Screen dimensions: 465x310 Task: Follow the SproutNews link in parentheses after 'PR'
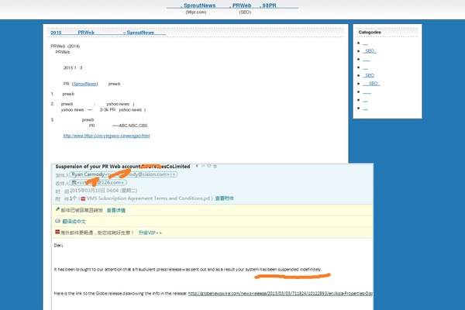tap(84, 84)
